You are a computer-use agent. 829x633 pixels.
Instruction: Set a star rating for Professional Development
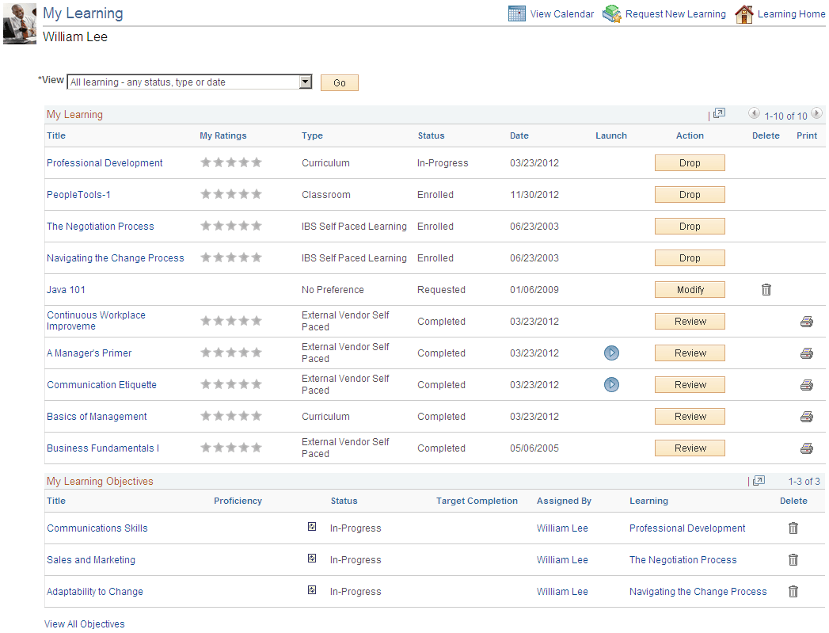click(x=231, y=162)
